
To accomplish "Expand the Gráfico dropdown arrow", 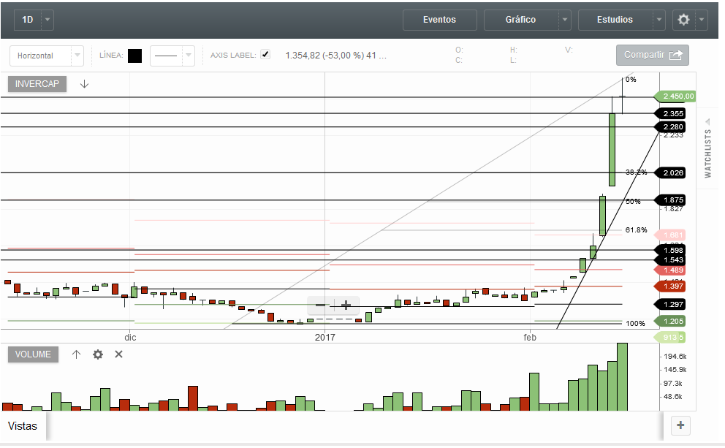I will point(564,20).
